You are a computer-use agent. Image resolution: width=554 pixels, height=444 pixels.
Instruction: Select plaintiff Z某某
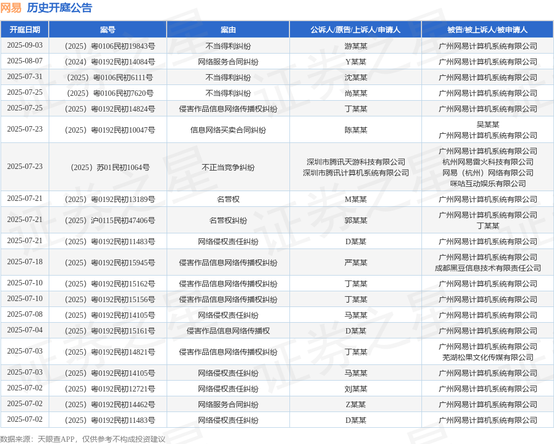(356, 404)
